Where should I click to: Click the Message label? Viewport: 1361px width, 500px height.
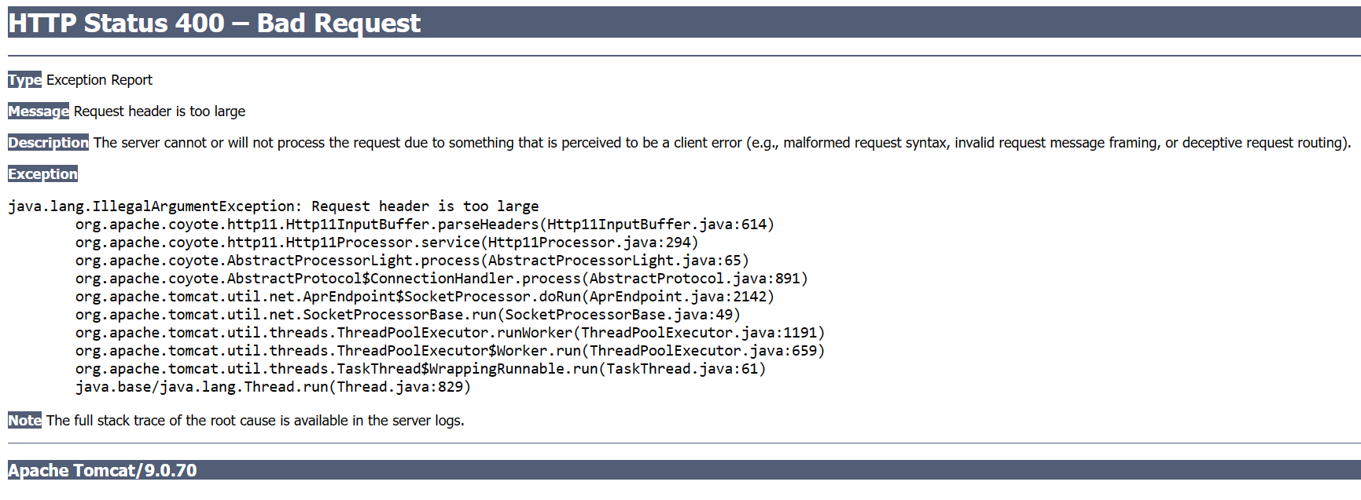(39, 111)
